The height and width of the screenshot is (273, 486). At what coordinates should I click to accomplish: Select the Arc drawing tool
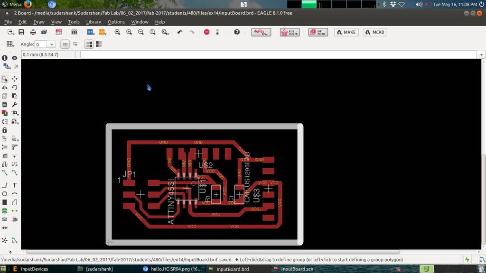click(15, 194)
